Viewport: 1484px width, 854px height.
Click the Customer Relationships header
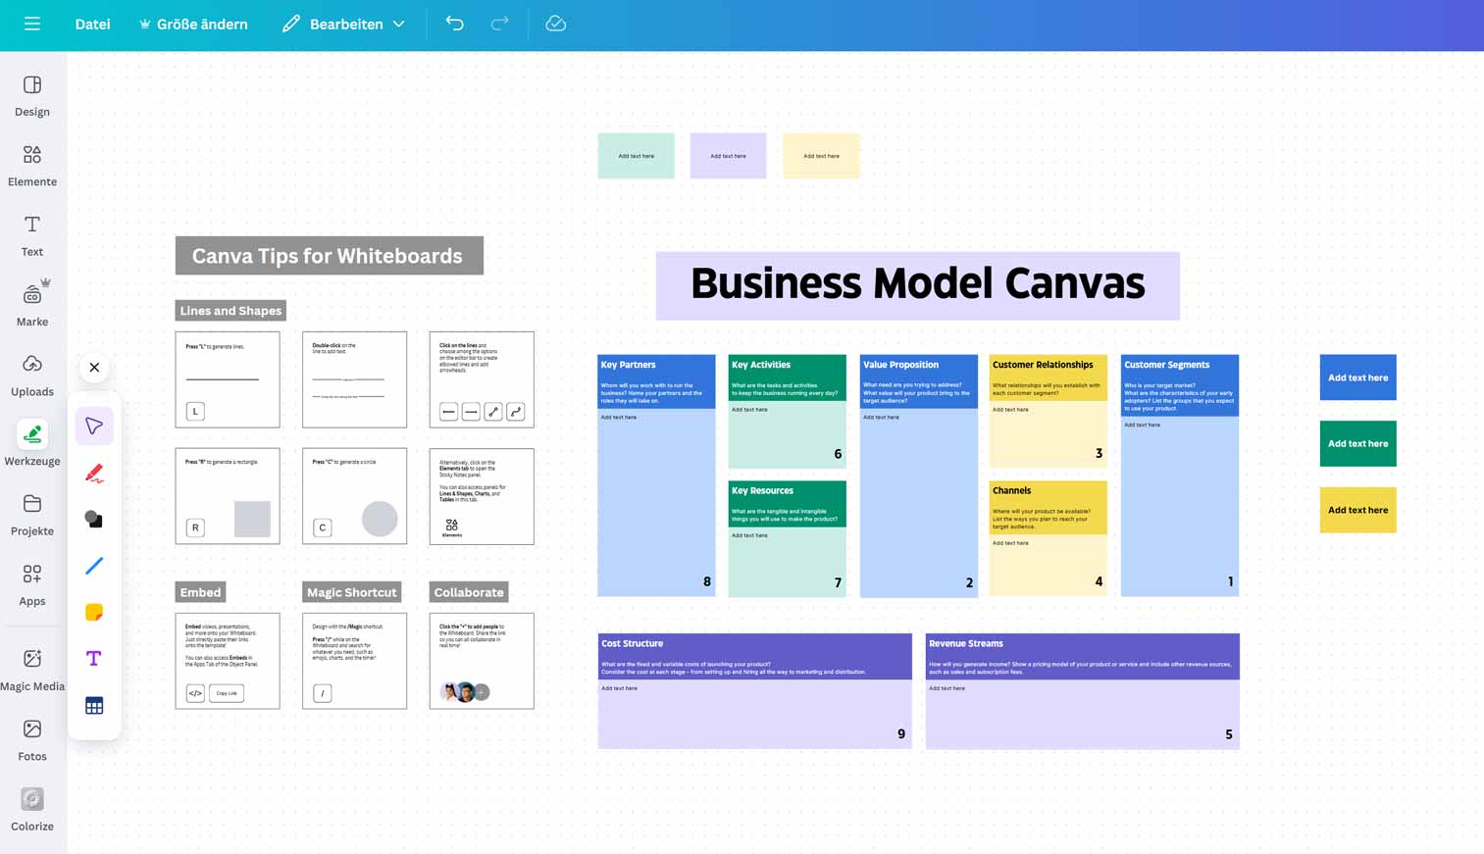pos(1043,365)
